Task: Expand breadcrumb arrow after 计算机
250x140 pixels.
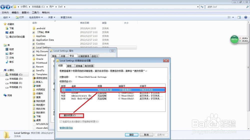Action: pos(30,7)
